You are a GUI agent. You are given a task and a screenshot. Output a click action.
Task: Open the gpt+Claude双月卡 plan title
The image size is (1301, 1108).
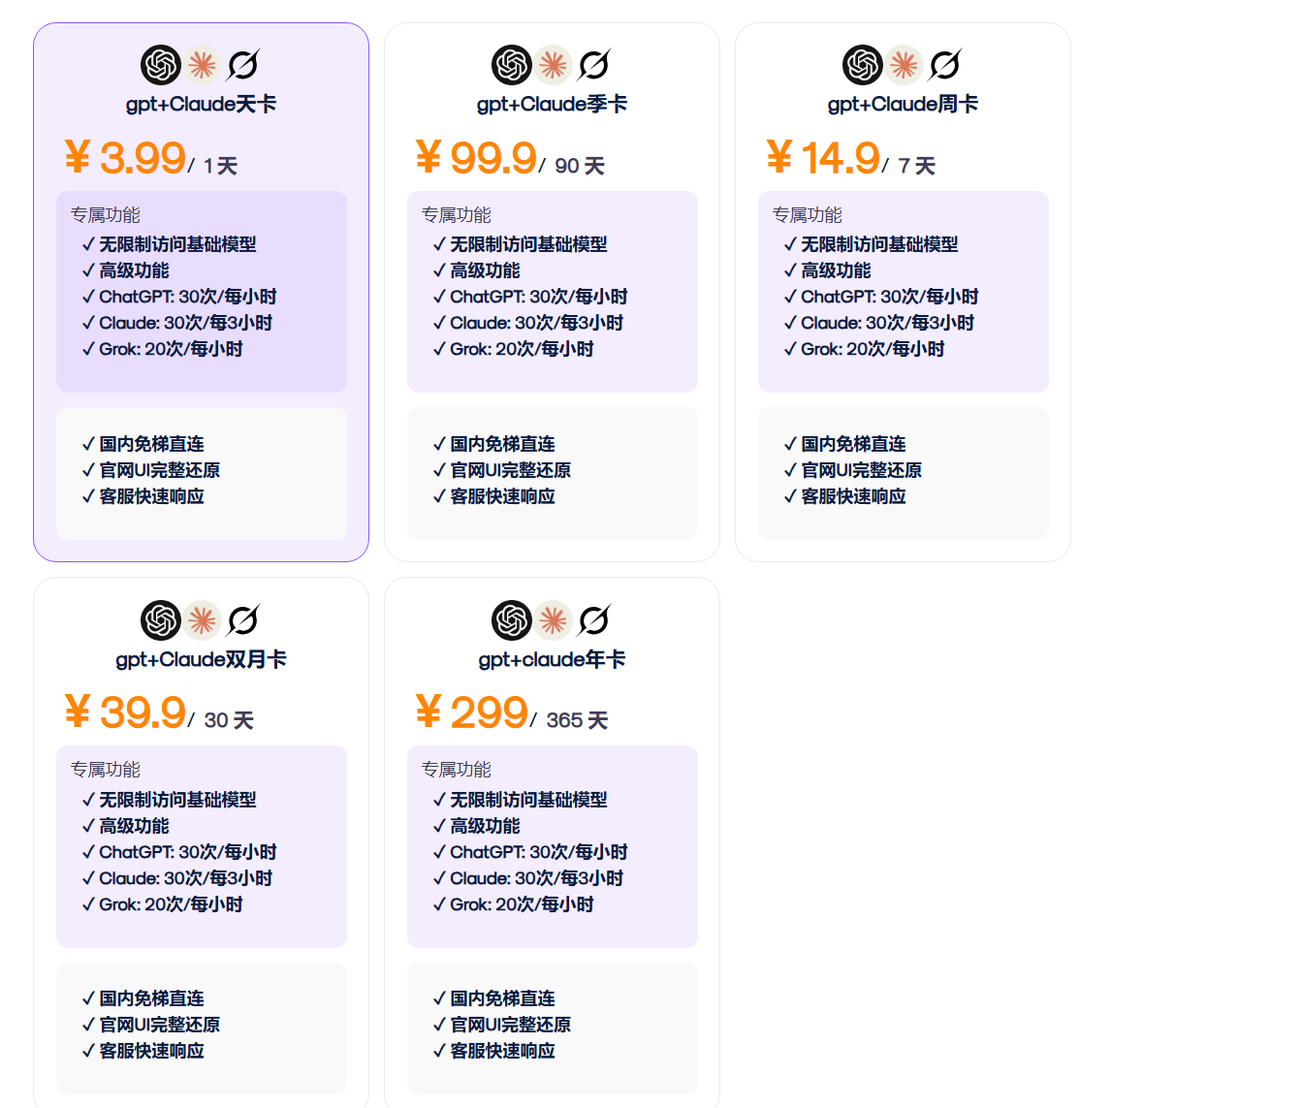click(202, 660)
